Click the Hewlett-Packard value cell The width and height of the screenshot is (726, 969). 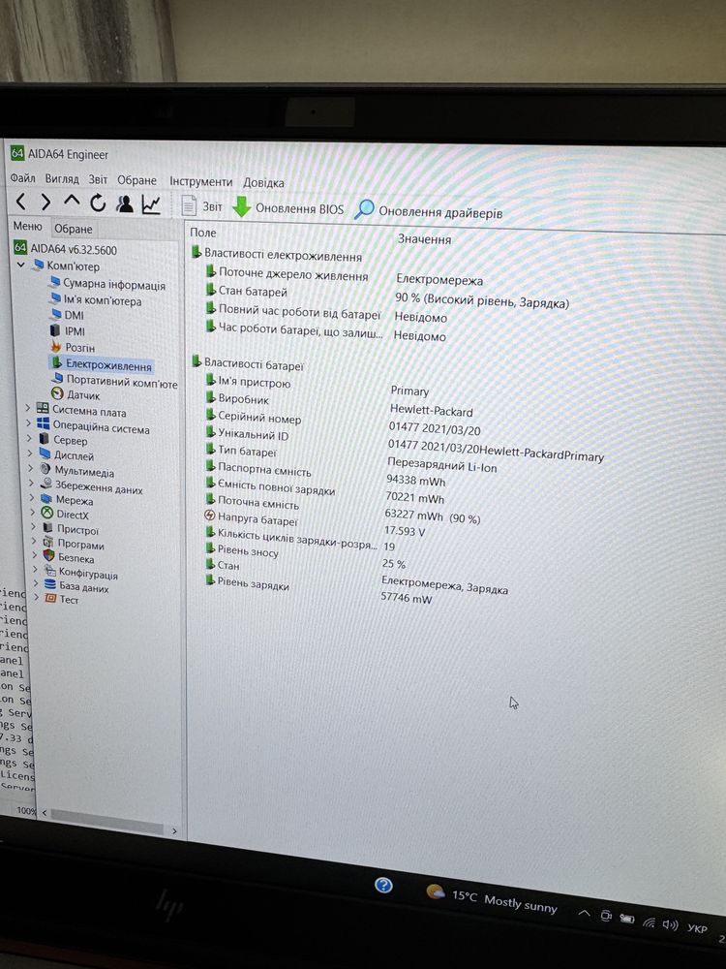(x=431, y=411)
